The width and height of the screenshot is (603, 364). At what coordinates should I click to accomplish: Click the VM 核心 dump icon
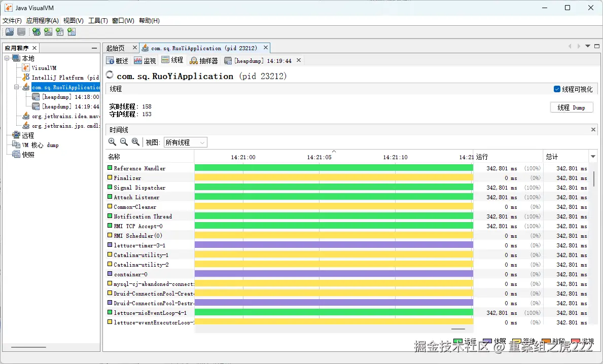(x=16, y=145)
